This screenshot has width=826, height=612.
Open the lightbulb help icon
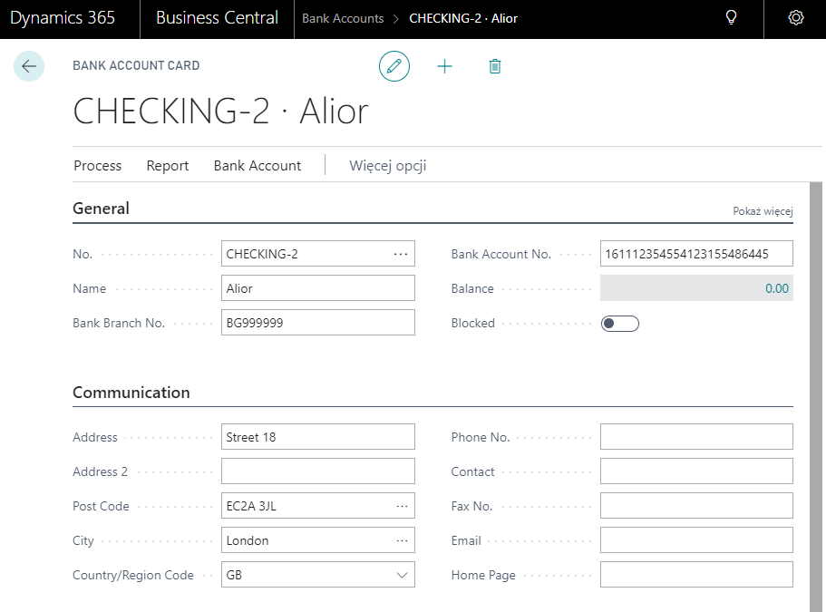[731, 18]
